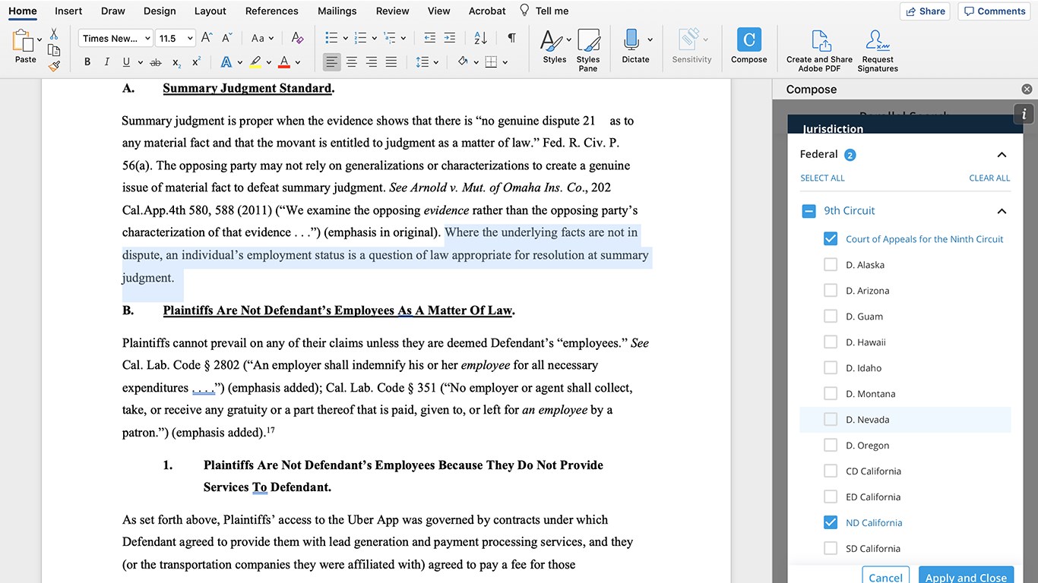Show the info icon in Compose panel
Image resolution: width=1038 pixels, height=583 pixels.
point(1024,114)
